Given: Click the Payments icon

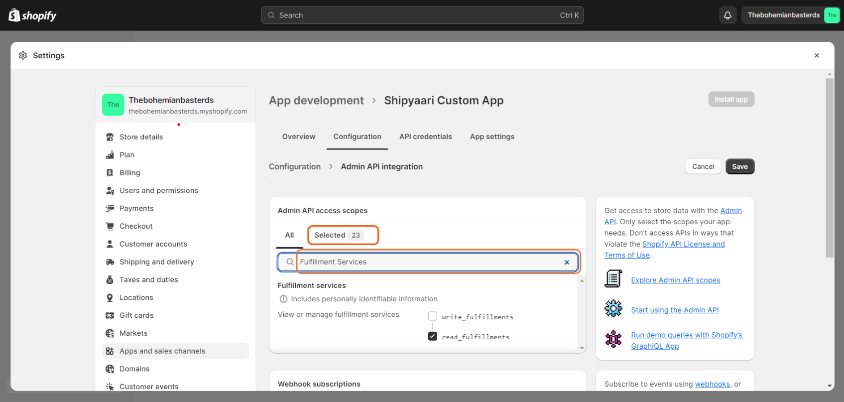Looking at the screenshot, I should click(x=110, y=208).
